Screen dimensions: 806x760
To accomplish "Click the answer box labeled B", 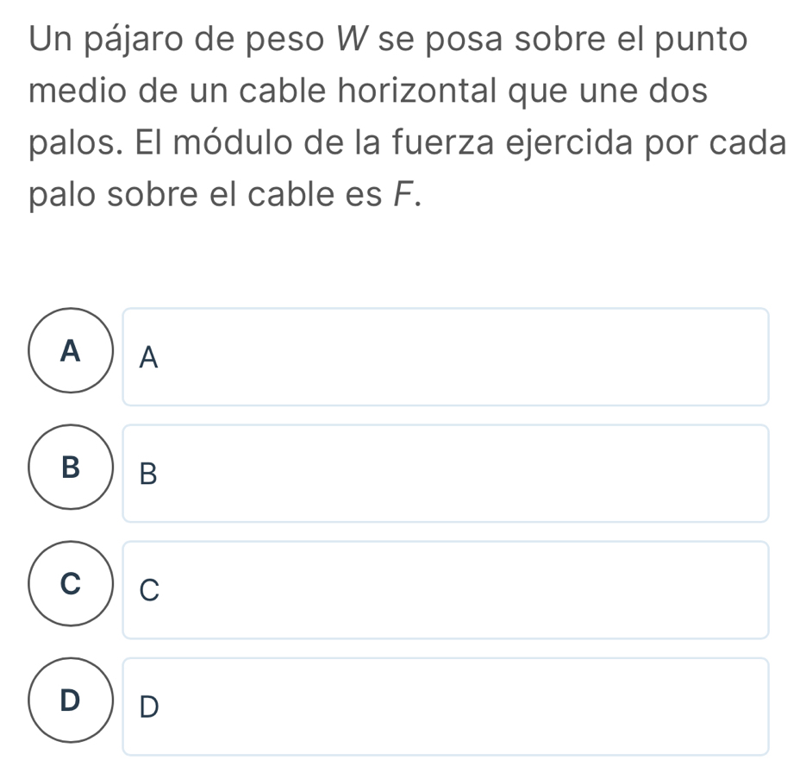I will [446, 474].
